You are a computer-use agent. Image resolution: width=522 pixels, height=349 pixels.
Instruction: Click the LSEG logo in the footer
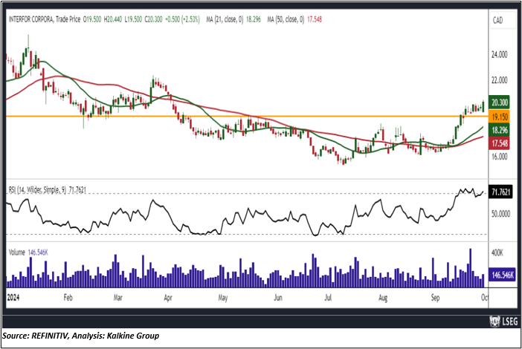(504, 322)
